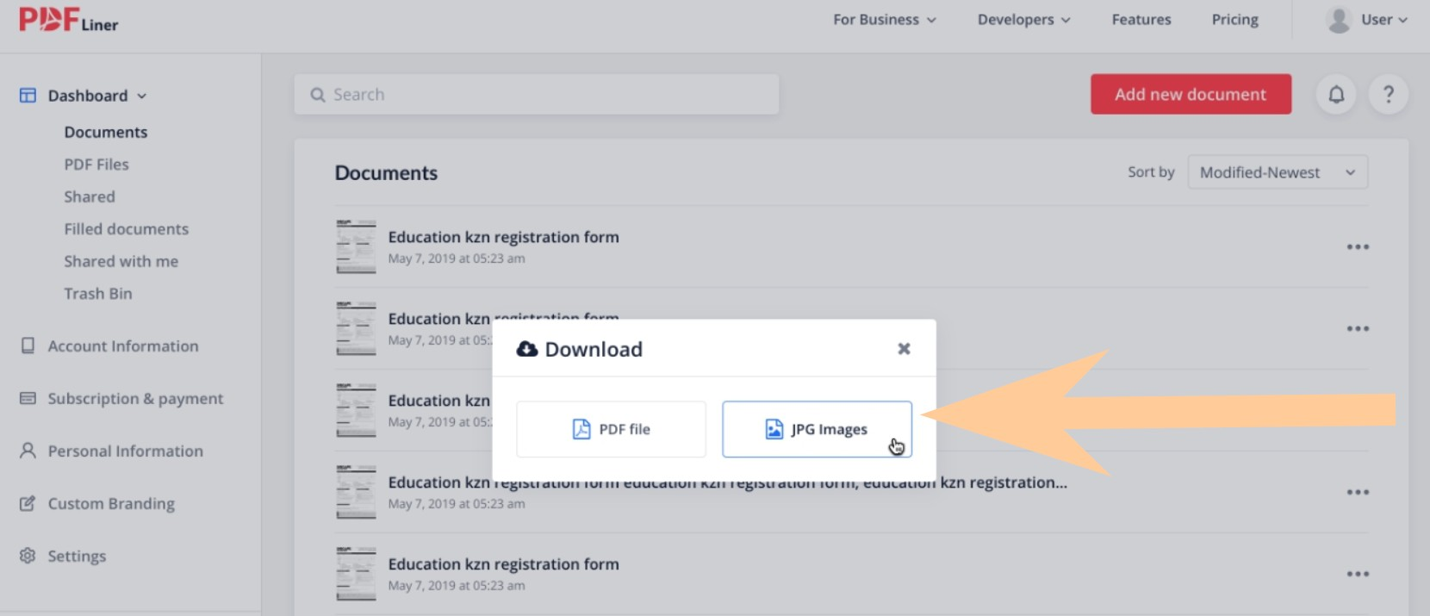Open the three-dot menu for the last document
This screenshot has height=616, width=1430.
[1358, 575]
